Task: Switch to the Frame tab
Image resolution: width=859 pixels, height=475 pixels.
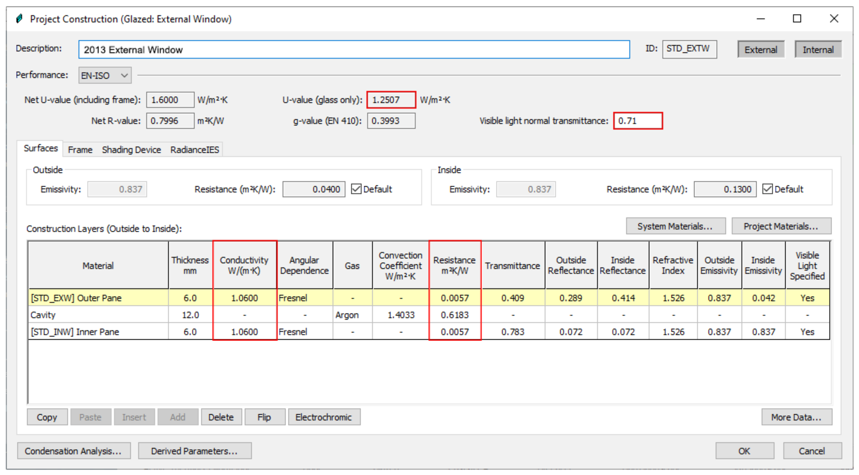Action: (x=80, y=150)
